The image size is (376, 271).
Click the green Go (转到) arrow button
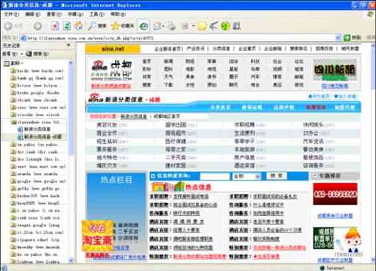pos(347,38)
